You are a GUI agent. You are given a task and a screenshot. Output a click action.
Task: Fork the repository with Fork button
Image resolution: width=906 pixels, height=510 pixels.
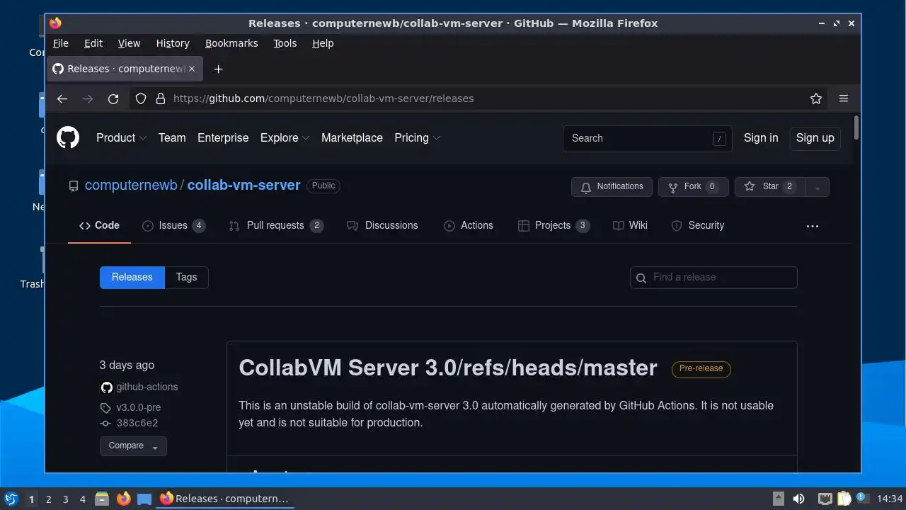click(693, 186)
